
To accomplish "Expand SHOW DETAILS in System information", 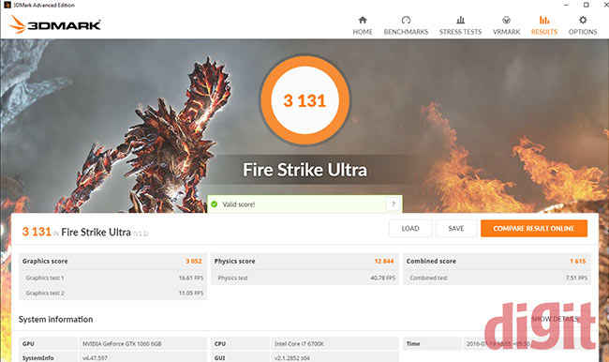I will (555, 319).
